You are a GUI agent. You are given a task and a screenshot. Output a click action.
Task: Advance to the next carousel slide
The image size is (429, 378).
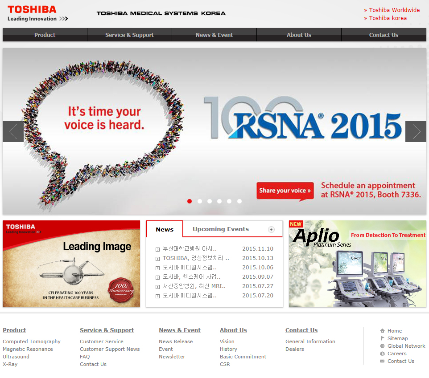click(416, 131)
